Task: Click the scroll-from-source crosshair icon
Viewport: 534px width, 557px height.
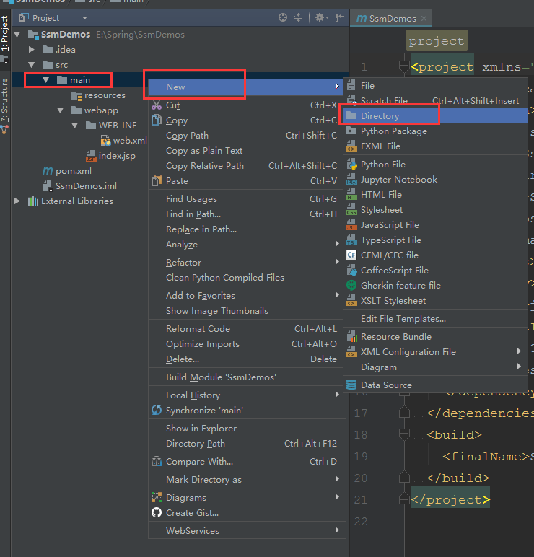Action: [x=283, y=17]
